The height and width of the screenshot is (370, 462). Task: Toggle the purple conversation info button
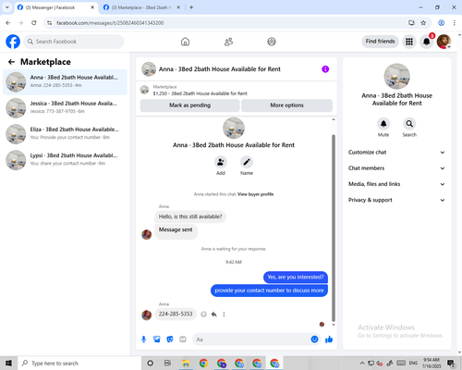[325, 69]
